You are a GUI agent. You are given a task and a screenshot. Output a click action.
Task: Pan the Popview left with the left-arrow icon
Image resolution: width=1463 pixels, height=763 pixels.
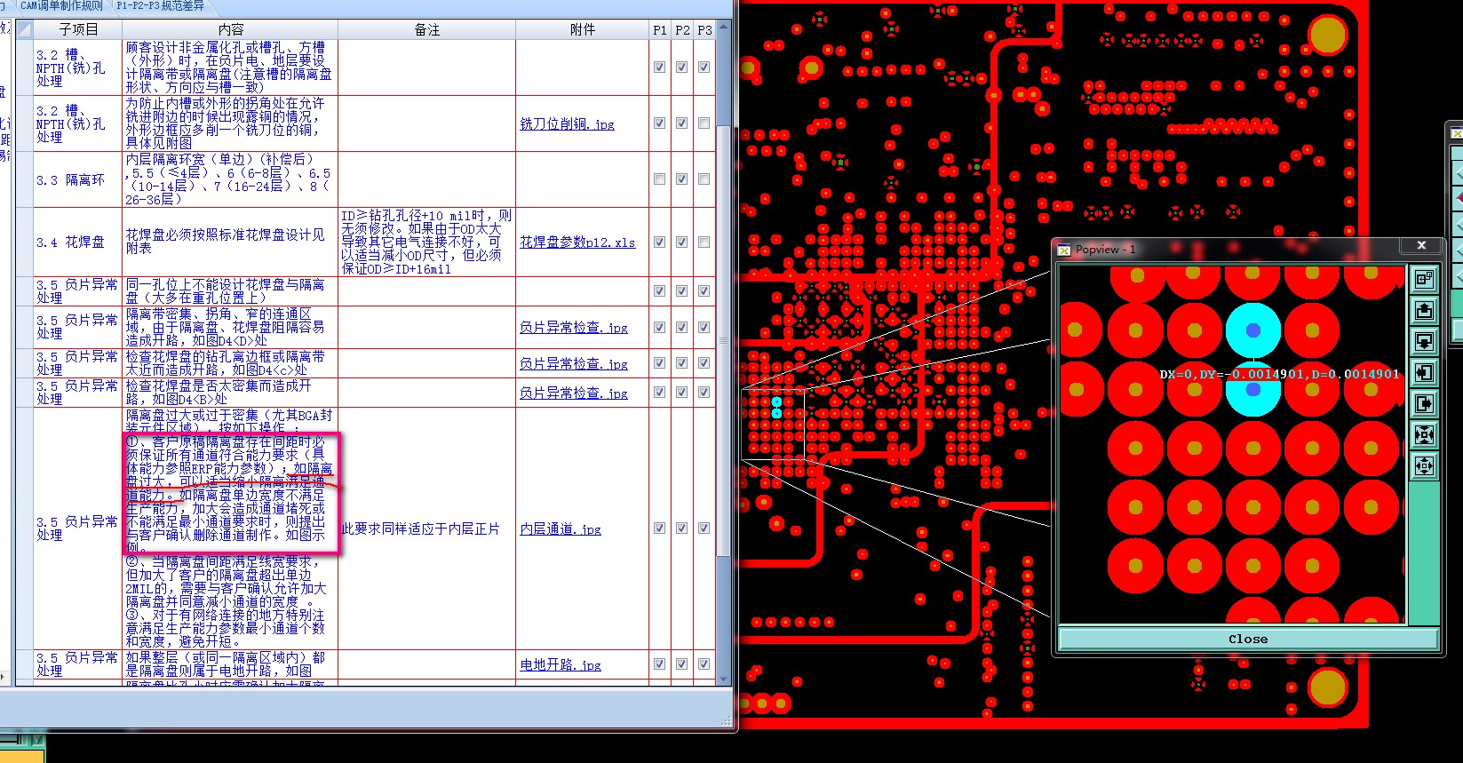[x=1424, y=373]
